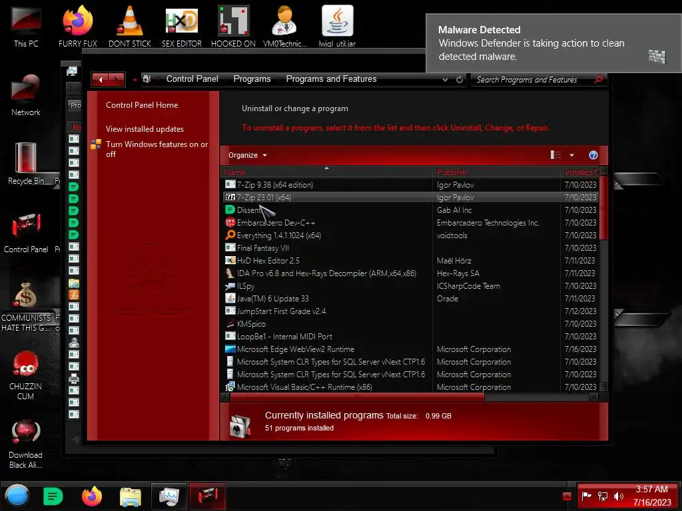Open Control Panel desktop shortcut

(x=26, y=232)
